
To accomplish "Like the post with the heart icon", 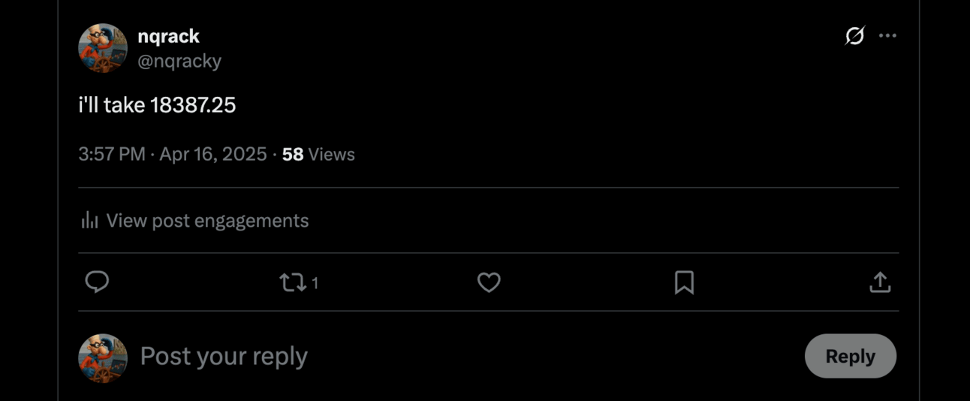I will (x=489, y=282).
